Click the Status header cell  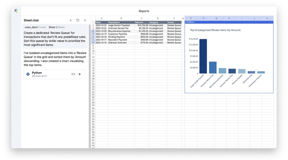click(x=174, y=22)
